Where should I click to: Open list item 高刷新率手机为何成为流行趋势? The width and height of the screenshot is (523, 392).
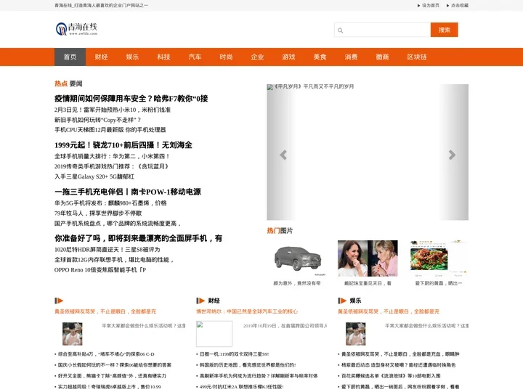pyautogui.click(x=259, y=376)
